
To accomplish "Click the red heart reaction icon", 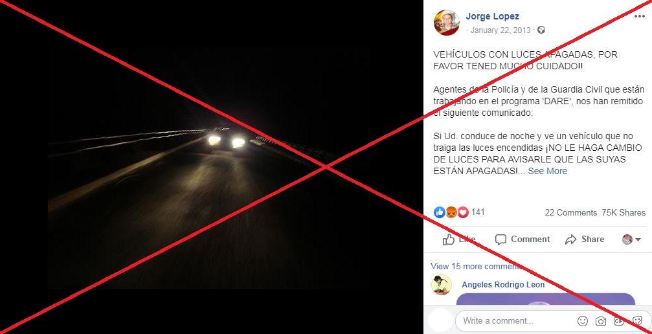I will (463, 212).
